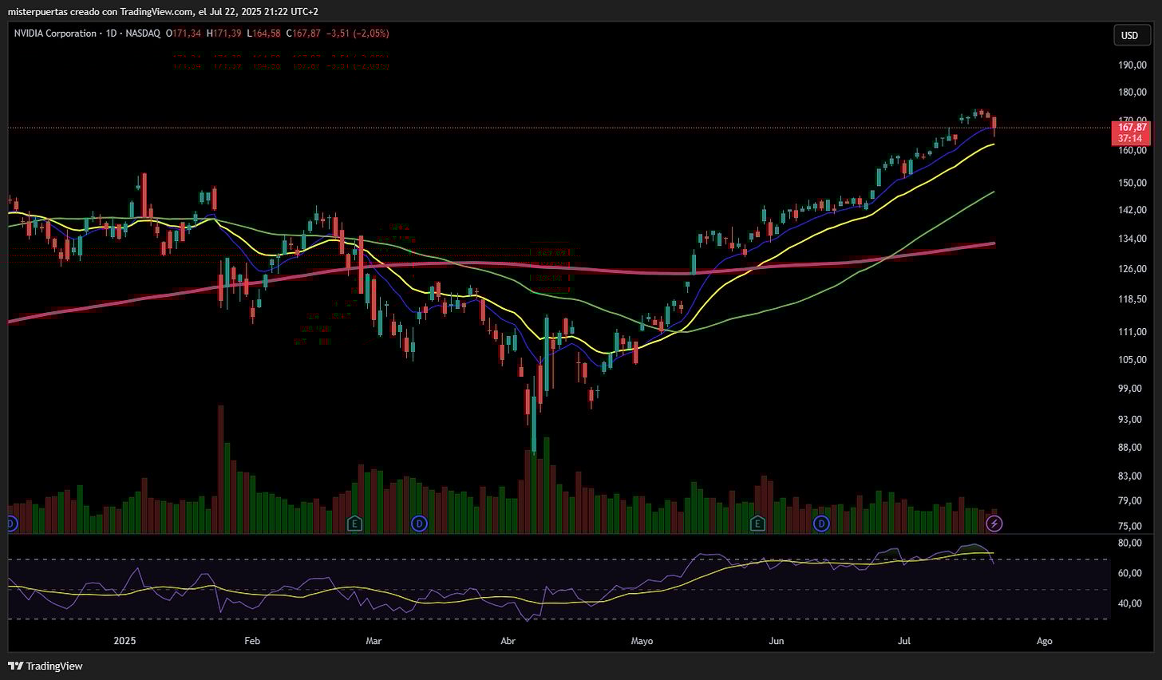Click the 180,00 price axis label
This screenshot has height=680, width=1162.
(x=1132, y=93)
